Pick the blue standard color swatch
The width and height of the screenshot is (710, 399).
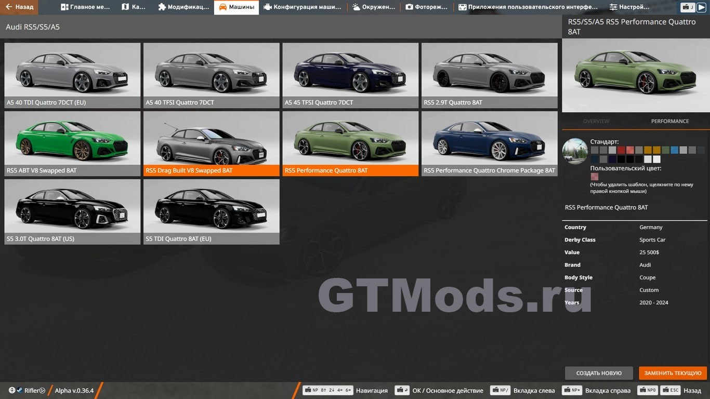(675, 150)
